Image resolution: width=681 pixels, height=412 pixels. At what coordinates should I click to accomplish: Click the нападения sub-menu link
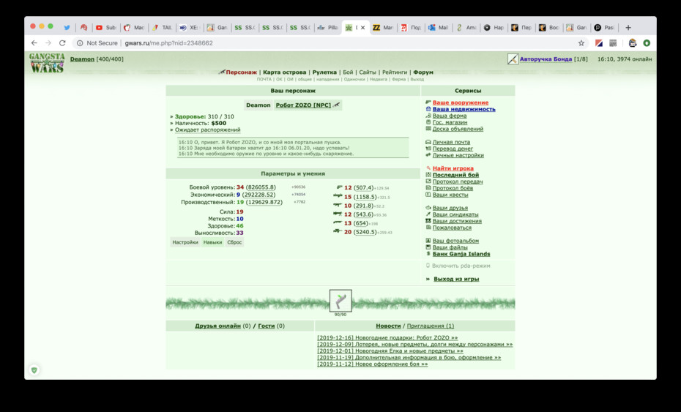tap(327, 80)
